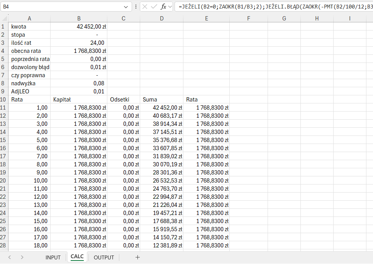
Task: Click the 'dozwolony błąd' label cell
Action: pos(29,67)
